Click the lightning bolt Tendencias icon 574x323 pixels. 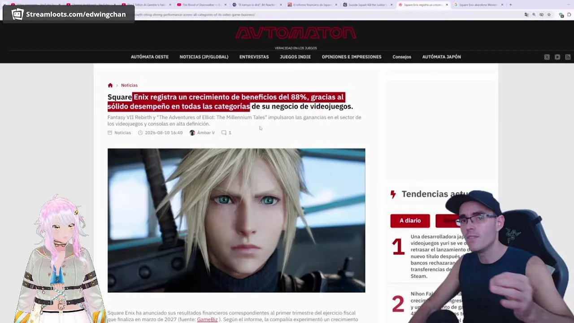393,194
